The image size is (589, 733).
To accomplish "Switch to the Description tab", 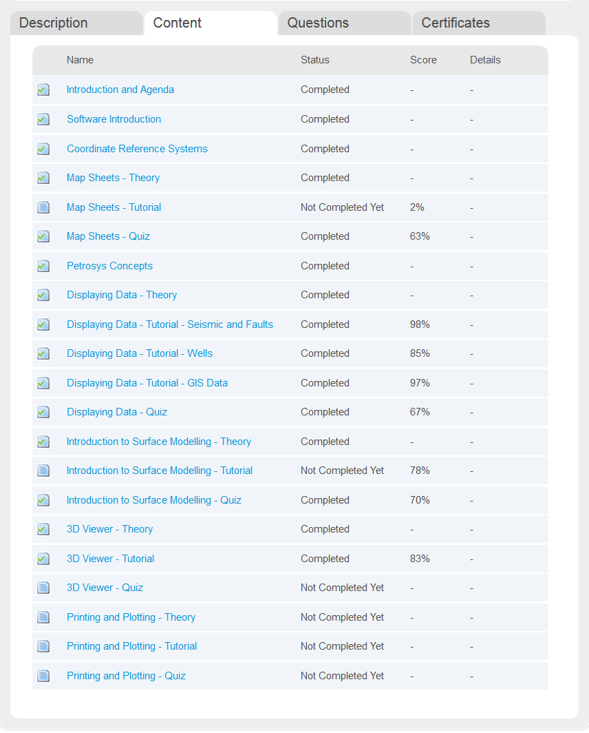I will (x=54, y=23).
